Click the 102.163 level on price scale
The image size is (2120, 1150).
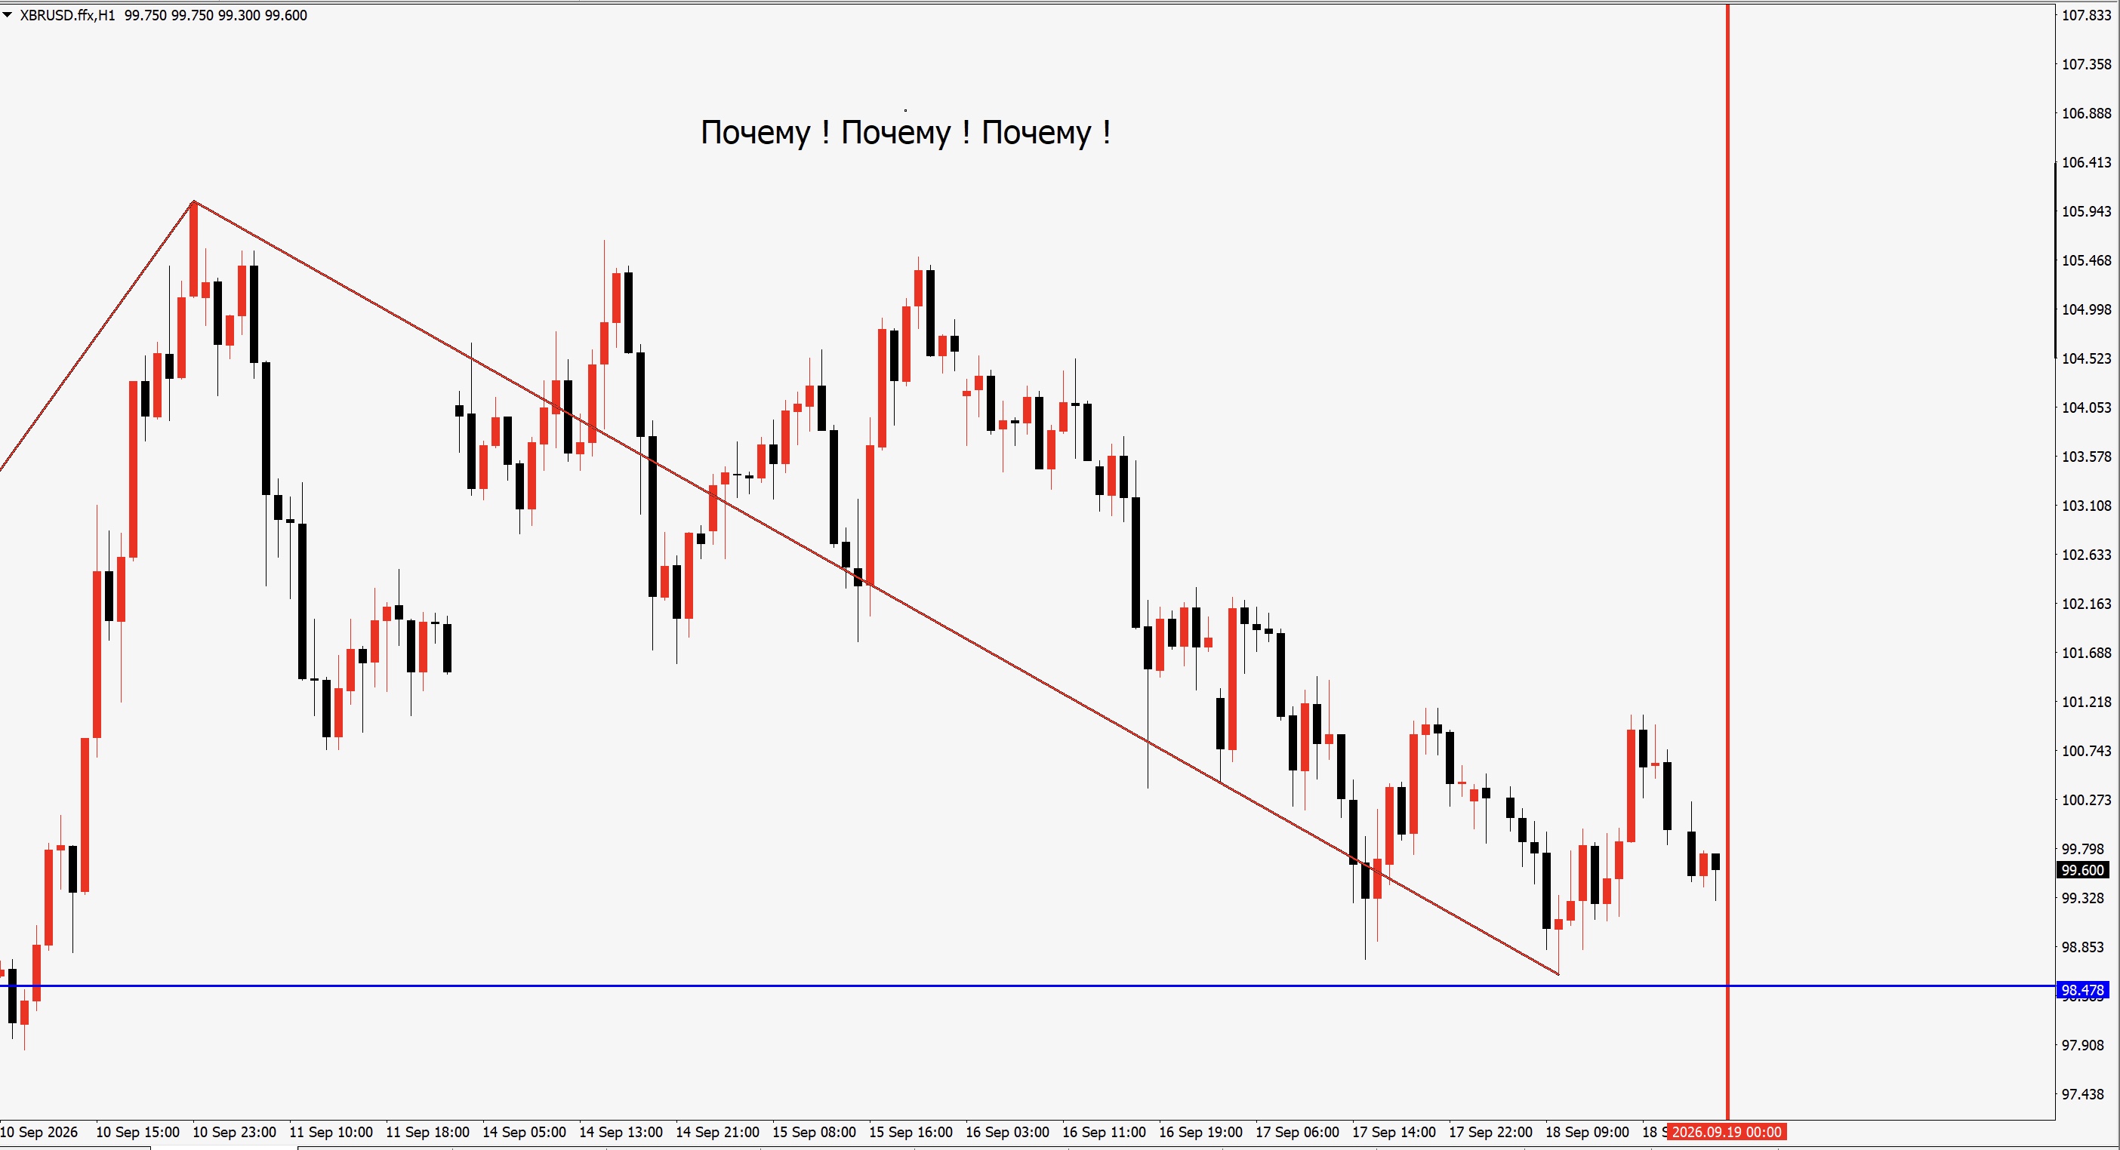(2086, 604)
